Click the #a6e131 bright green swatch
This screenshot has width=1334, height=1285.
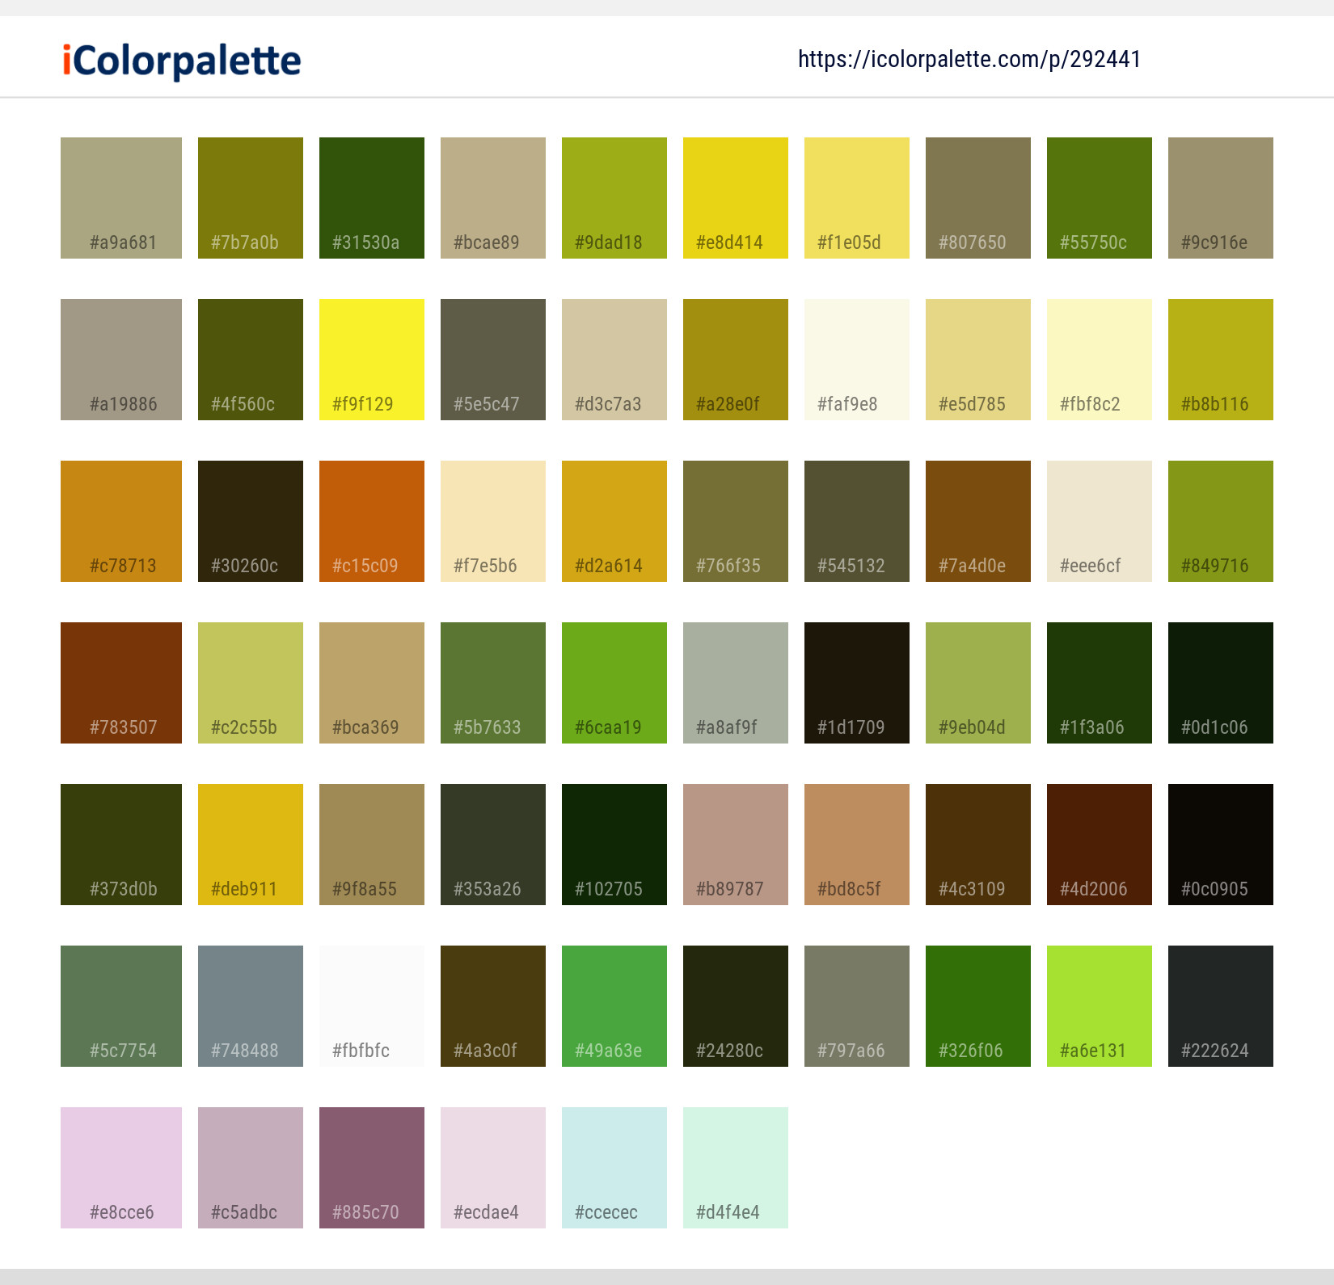1099,1005
